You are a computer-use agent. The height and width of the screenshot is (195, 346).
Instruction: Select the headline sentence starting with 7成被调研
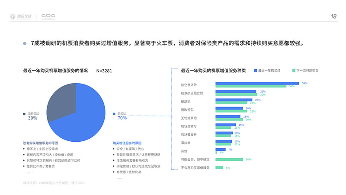pos(167,43)
